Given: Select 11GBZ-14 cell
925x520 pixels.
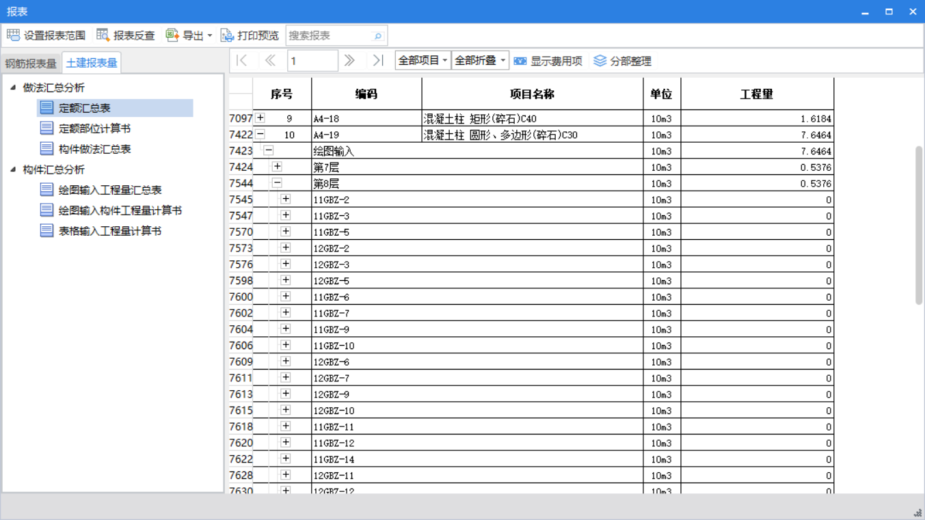Looking at the screenshot, I should pos(477,459).
